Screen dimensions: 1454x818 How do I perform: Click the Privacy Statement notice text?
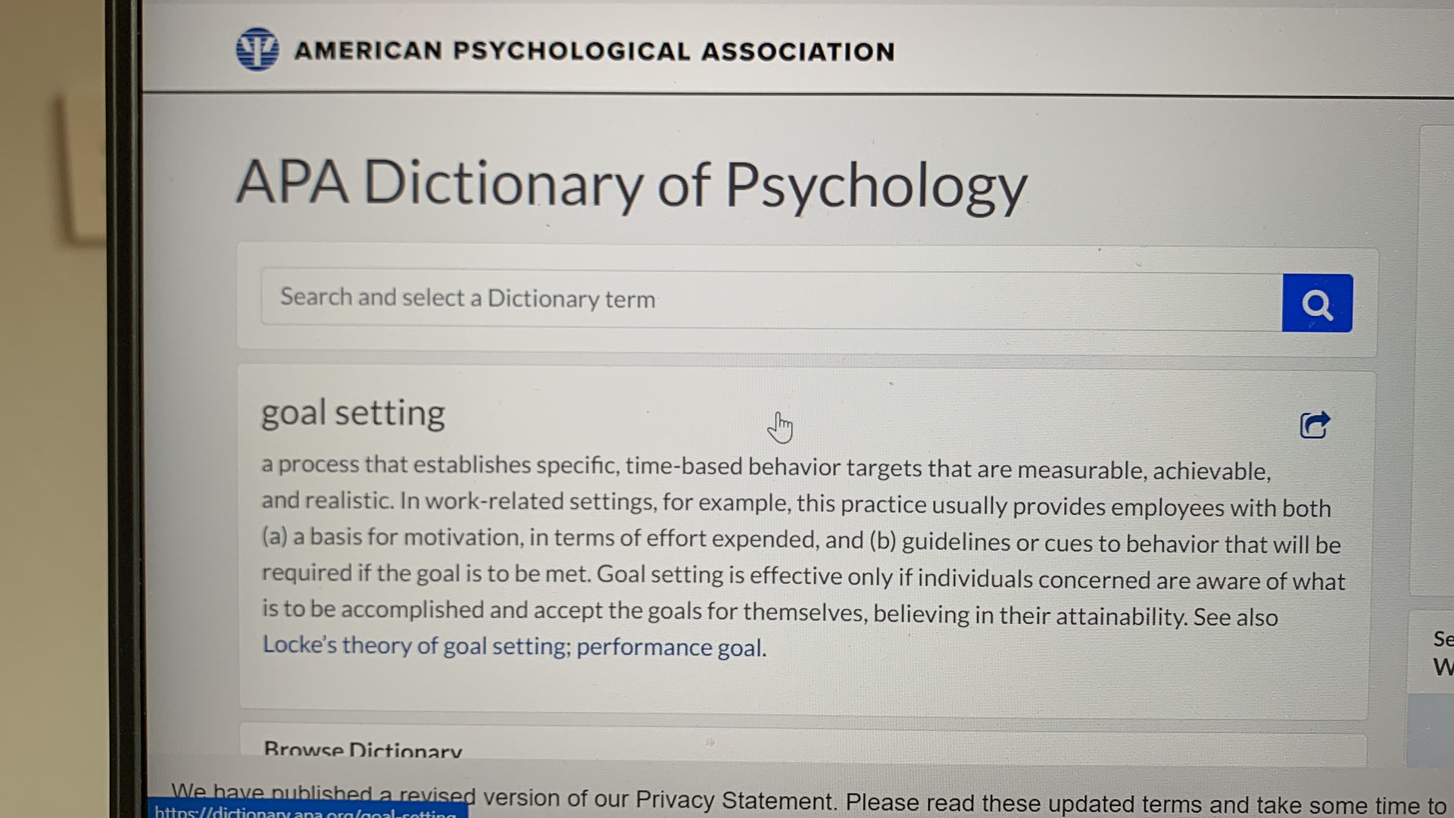(x=809, y=800)
